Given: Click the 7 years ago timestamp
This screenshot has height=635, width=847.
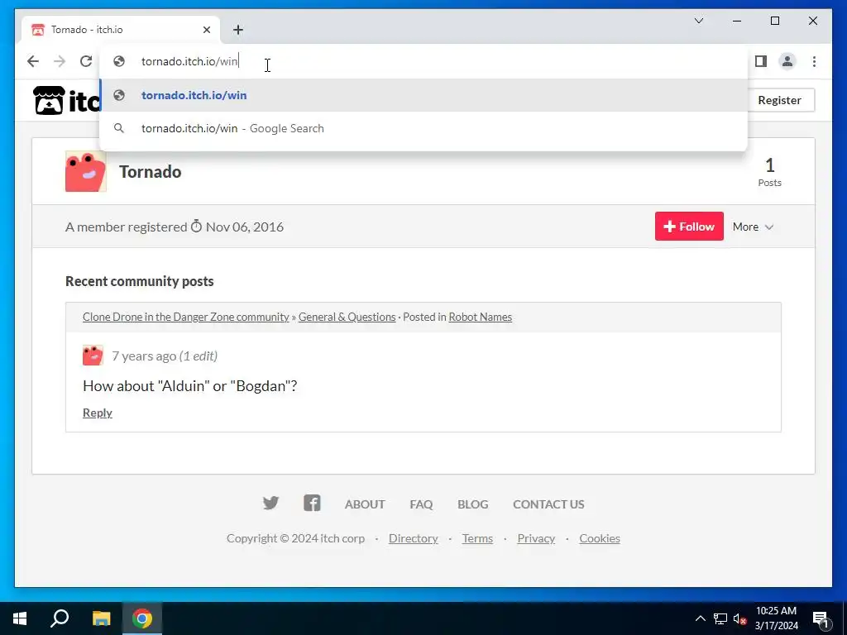Looking at the screenshot, I should [144, 356].
